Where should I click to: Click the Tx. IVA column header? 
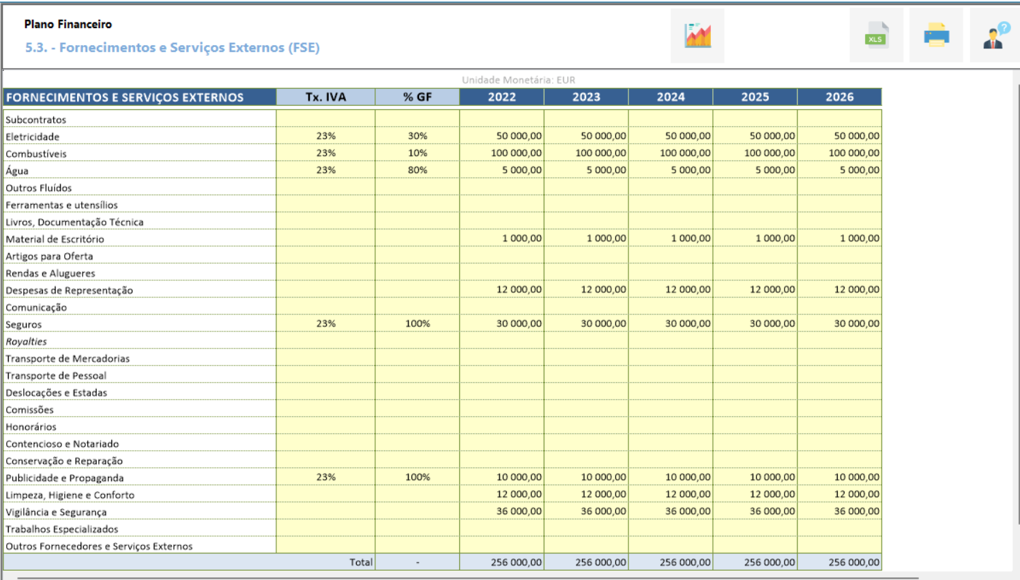326,97
